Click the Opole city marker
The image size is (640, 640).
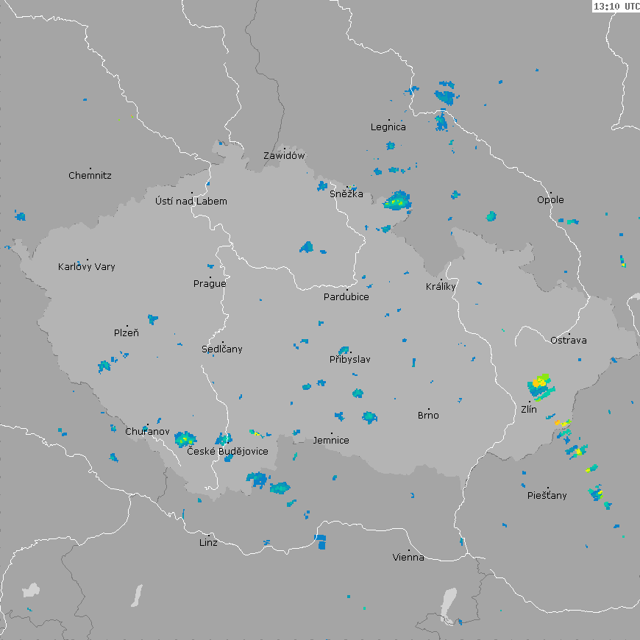(550, 192)
